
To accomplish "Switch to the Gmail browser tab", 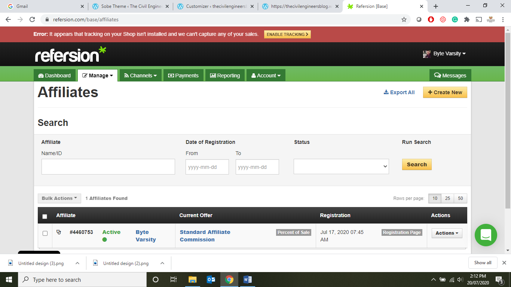I will pos(46,6).
